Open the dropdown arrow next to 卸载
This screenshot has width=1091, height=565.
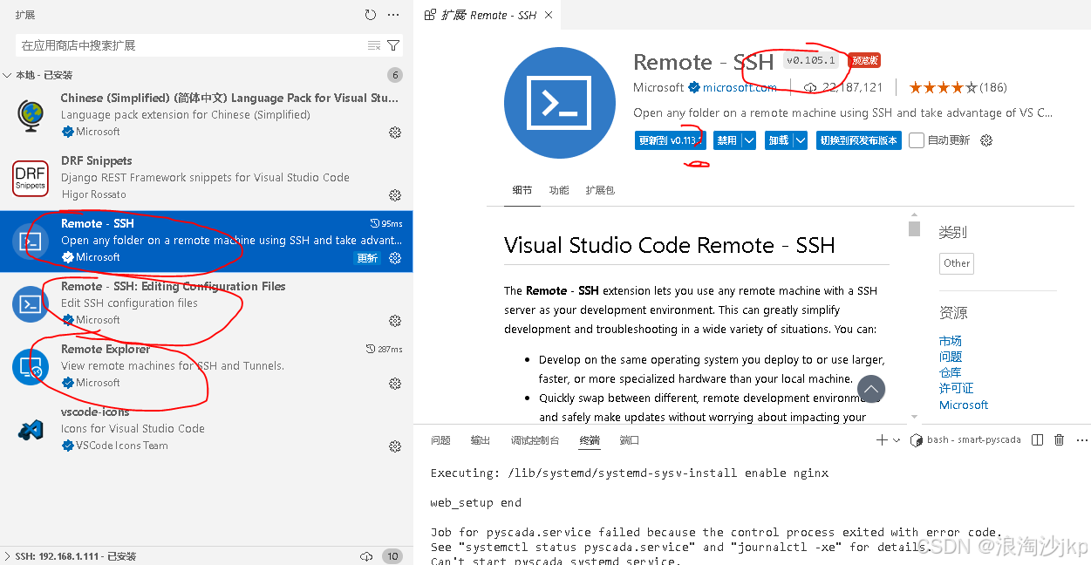pos(801,140)
